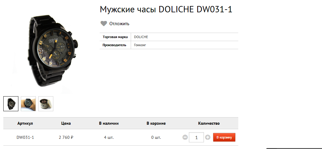Click the stock value '4 шт.'

click(109, 137)
